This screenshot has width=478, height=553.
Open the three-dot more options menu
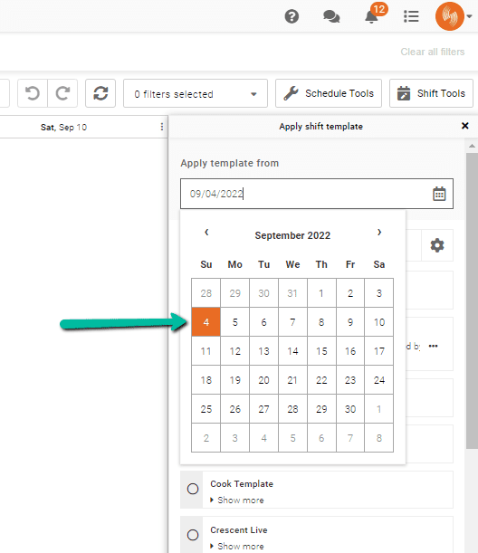coord(434,346)
